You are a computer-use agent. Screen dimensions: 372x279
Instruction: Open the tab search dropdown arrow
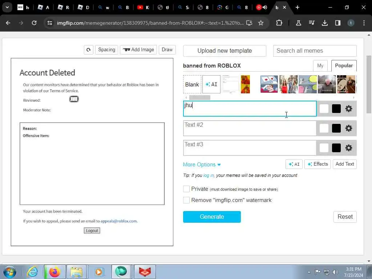7,7
